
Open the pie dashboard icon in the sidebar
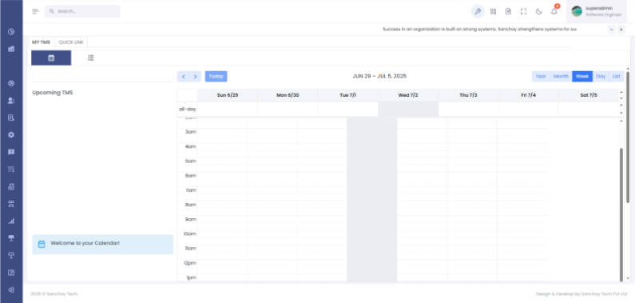tap(11, 83)
